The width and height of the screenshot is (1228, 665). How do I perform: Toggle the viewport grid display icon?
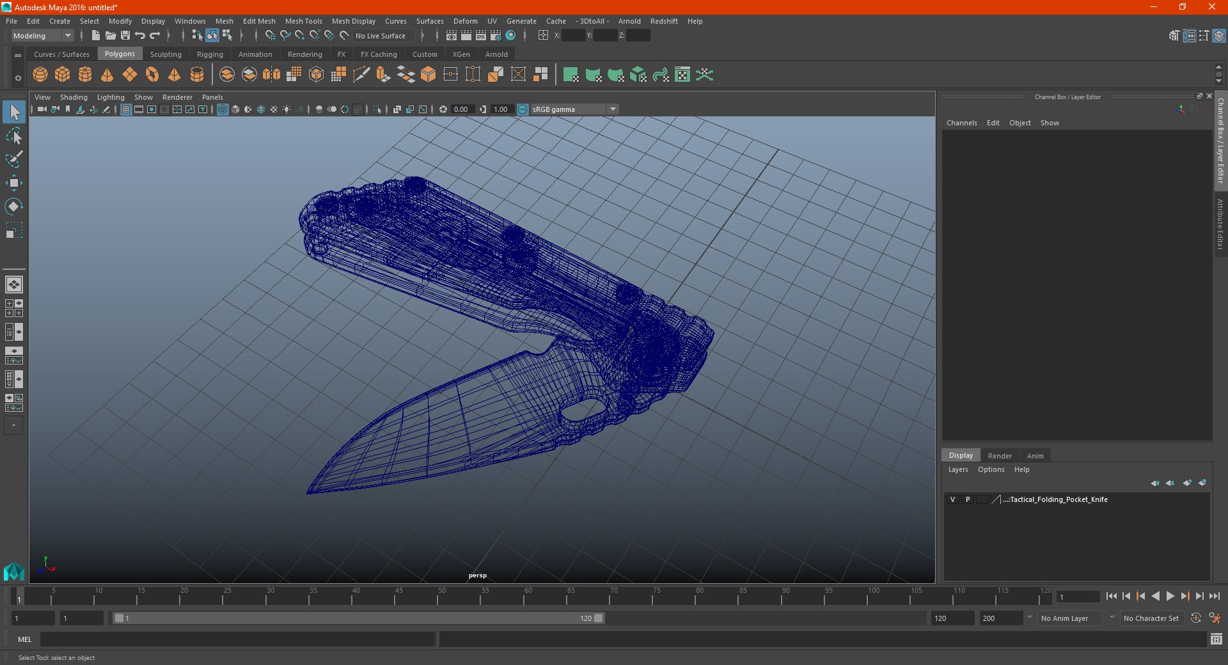pyautogui.click(x=126, y=109)
